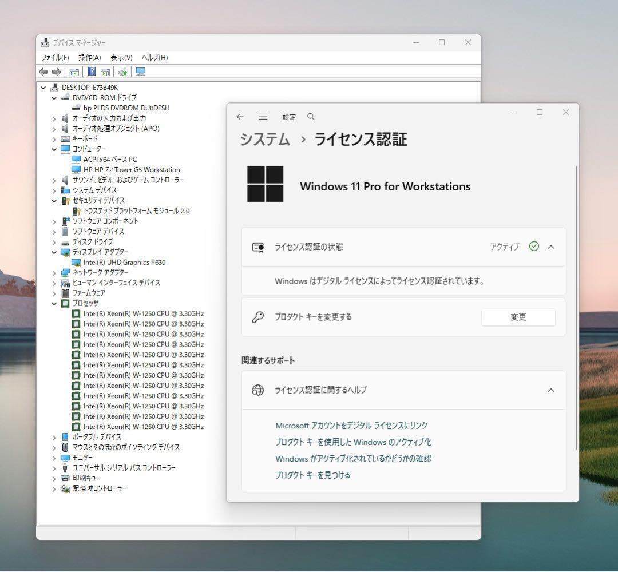Collapse the license activation state section
The height and width of the screenshot is (572, 618).
551,247
